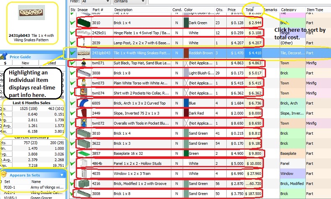Click quantity '54' in Brick 1 x 3 row
This screenshot has height=199, width=331.
[217, 143]
